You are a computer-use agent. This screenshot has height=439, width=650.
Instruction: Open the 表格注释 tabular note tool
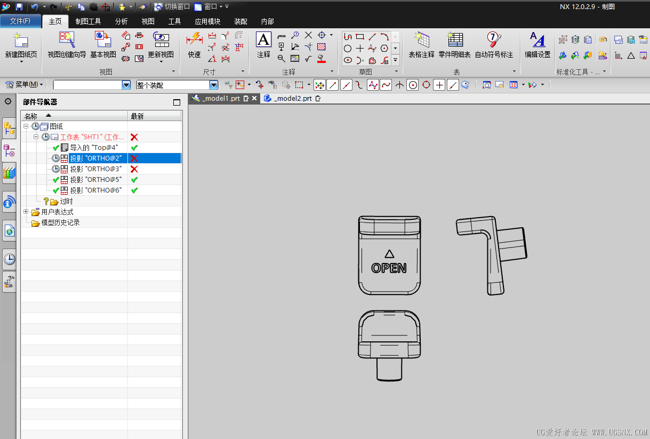[421, 41]
